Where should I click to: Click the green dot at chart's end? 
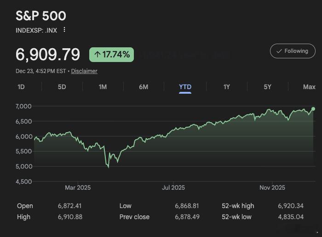(x=313, y=109)
